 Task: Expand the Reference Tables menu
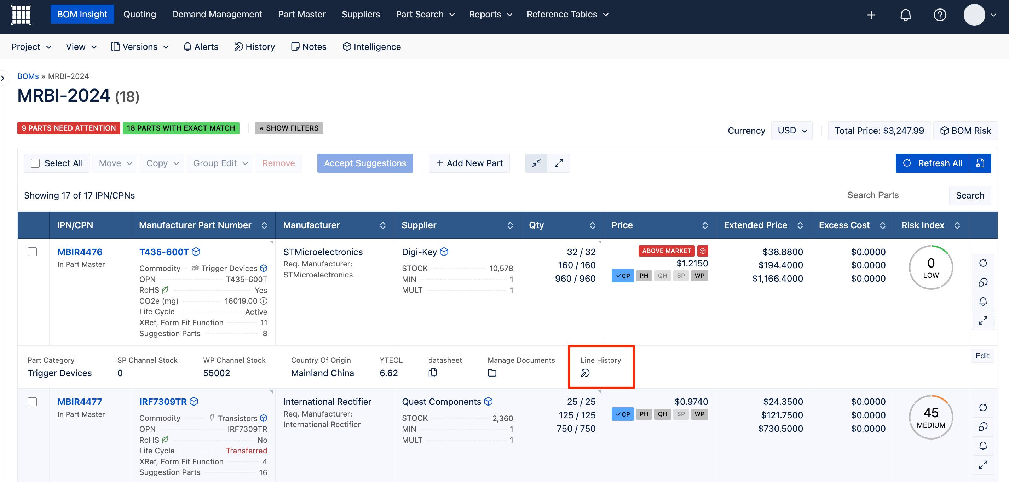point(567,15)
